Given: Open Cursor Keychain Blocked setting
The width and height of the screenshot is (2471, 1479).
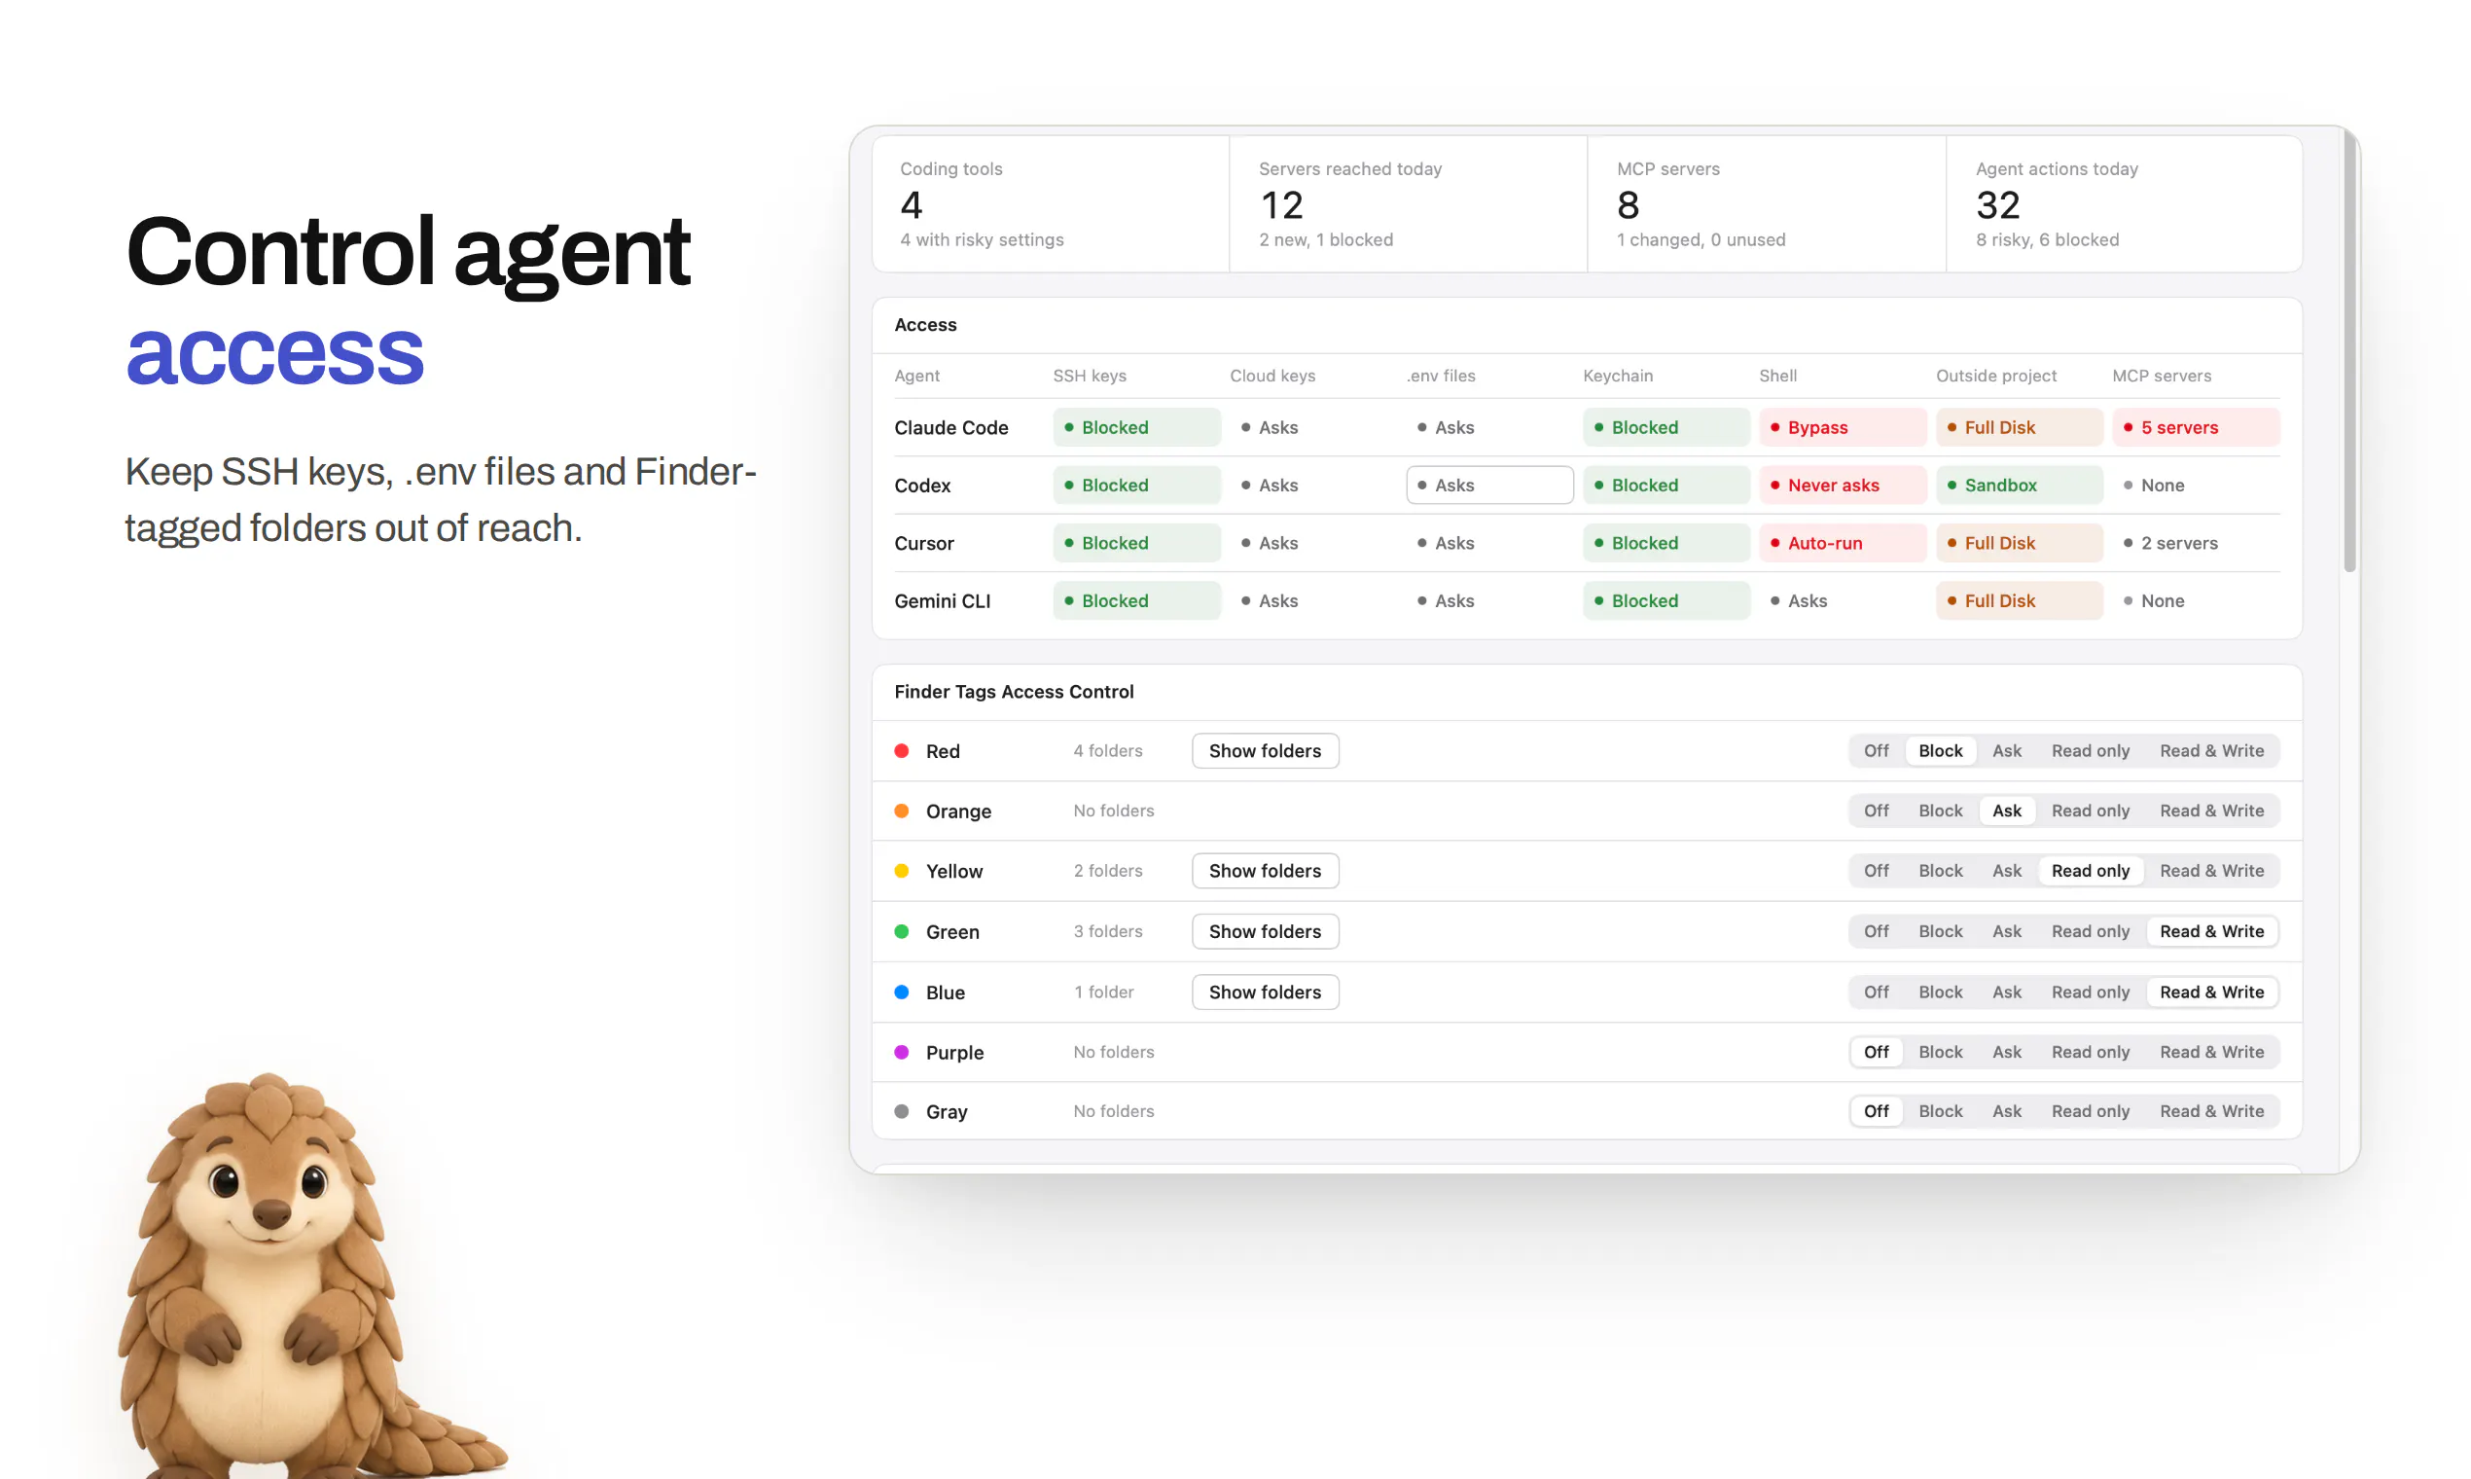Looking at the screenshot, I should pos(1665,542).
